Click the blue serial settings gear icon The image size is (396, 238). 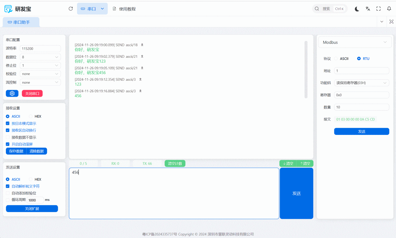[x=12, y=93]
